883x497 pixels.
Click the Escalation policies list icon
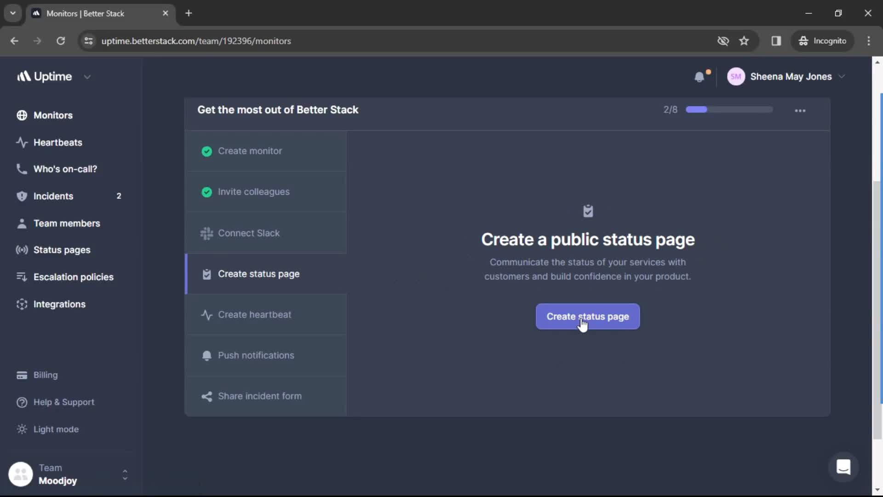pyautogui.click(x=22, y=277)
